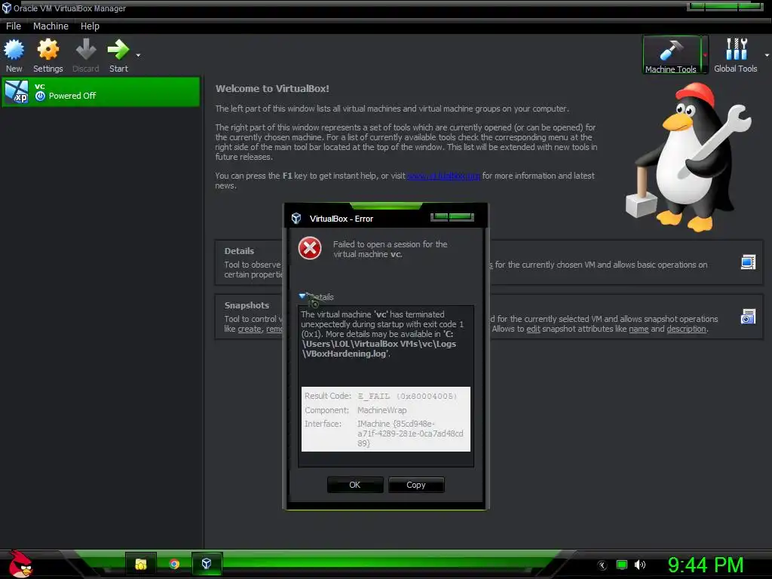Viewport: 772px width, 579px height.
Task: Click the Tux penguin mascot image
Action: [689, 157]
